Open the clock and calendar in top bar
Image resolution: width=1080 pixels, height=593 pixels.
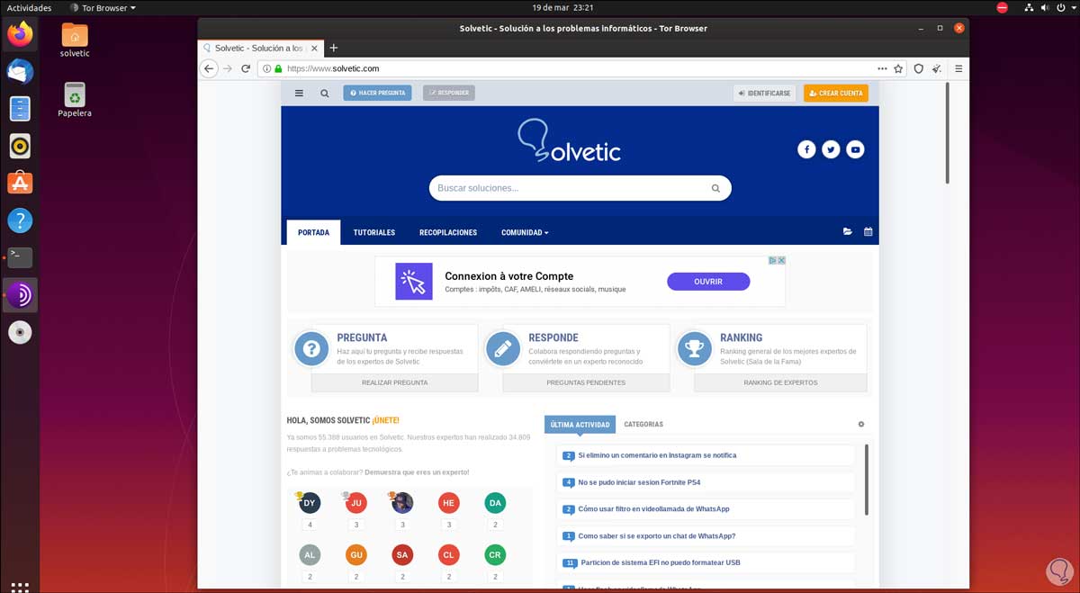(562, 7)
